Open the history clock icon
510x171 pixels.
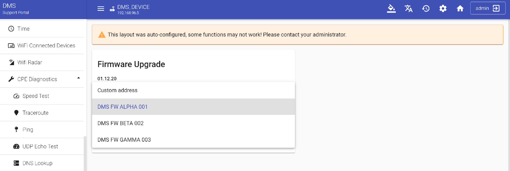coord(426,8)
